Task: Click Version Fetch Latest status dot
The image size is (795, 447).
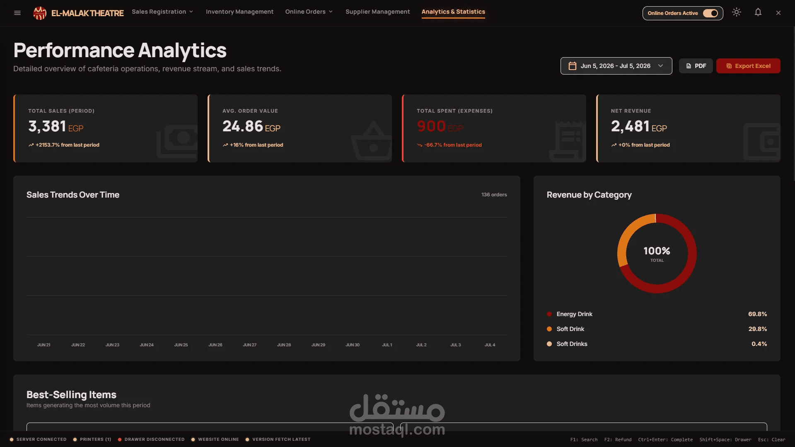Action: 247,440
